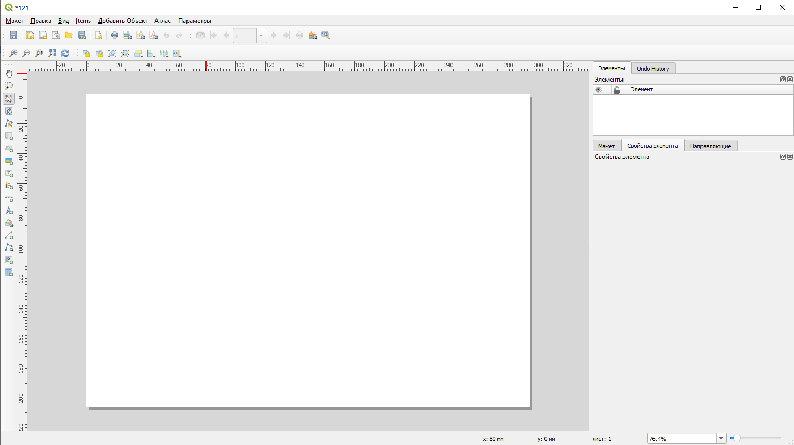Switch to the Undo History tab
This screenshot has width=794, height=445.
click(x=652, y=69)
